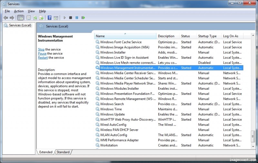
Task: Select Windows Modules Installer service
Action: (x=169, y=88)
